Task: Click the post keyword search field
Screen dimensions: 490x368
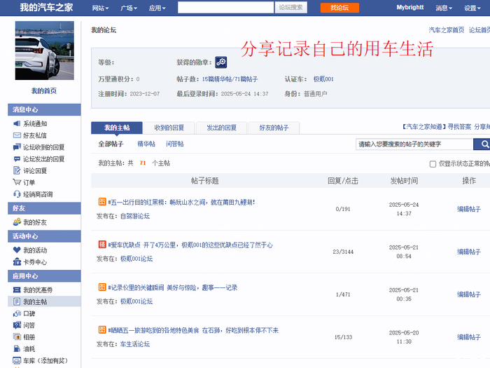Action: coord(414,144)
